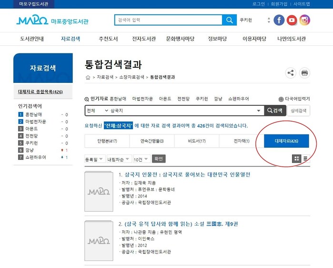Click the top 검색어 입력 search field
This screenshot has width=333, height=268.
168,20
